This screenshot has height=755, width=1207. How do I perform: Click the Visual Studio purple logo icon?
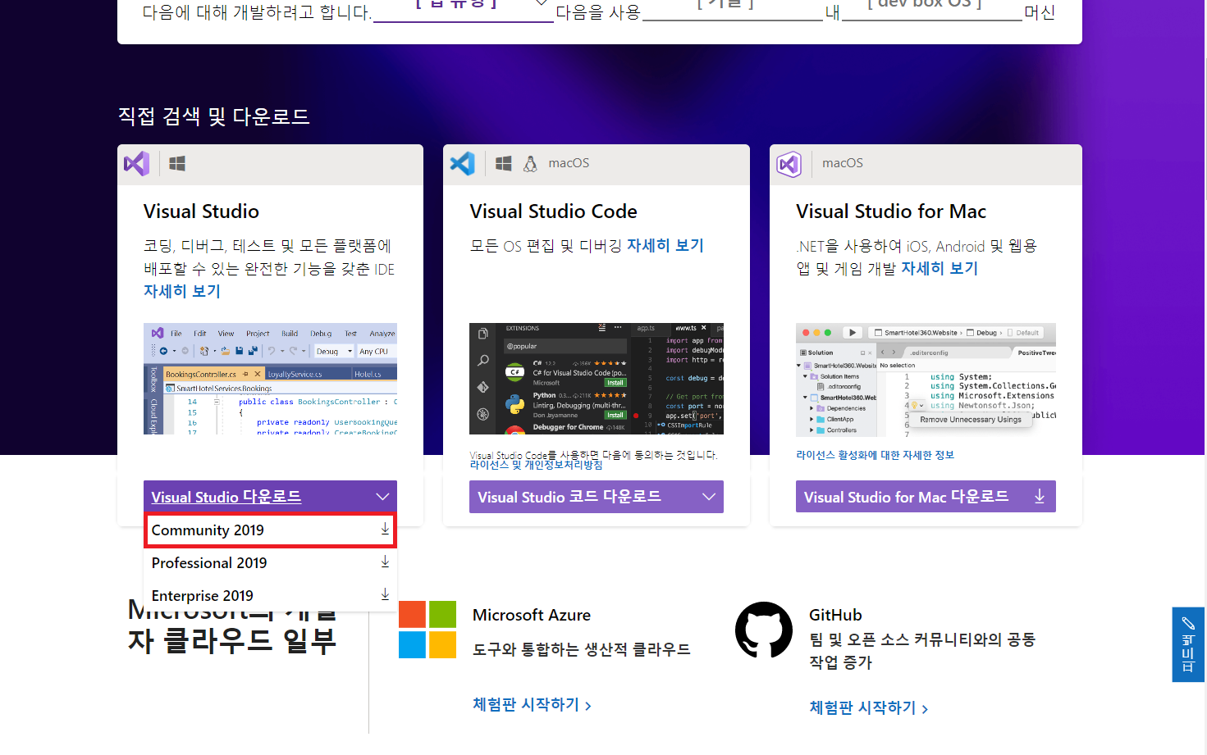tap(136, 164)
